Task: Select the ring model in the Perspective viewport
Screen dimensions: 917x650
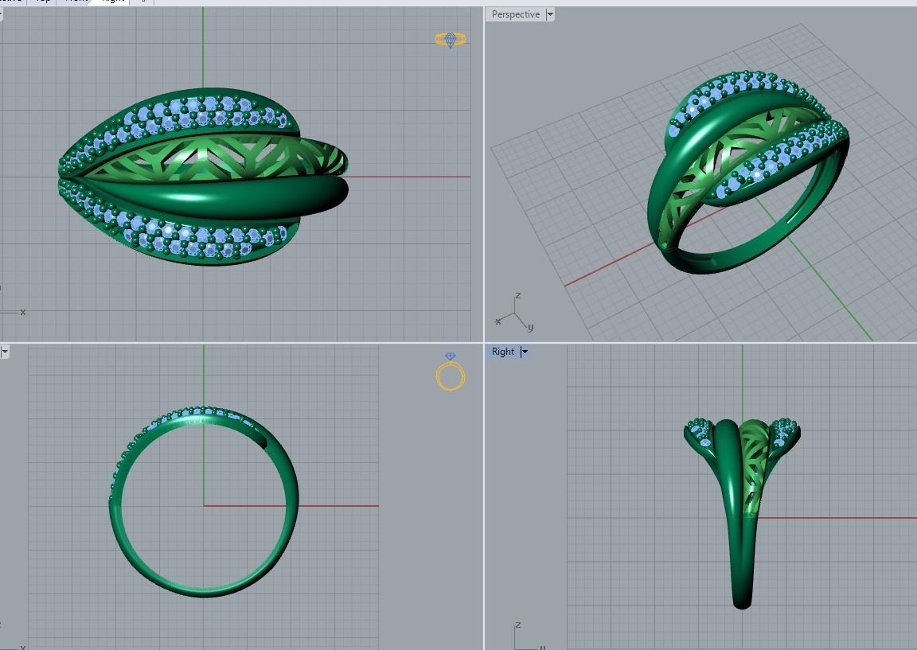Action: point(748,172)
